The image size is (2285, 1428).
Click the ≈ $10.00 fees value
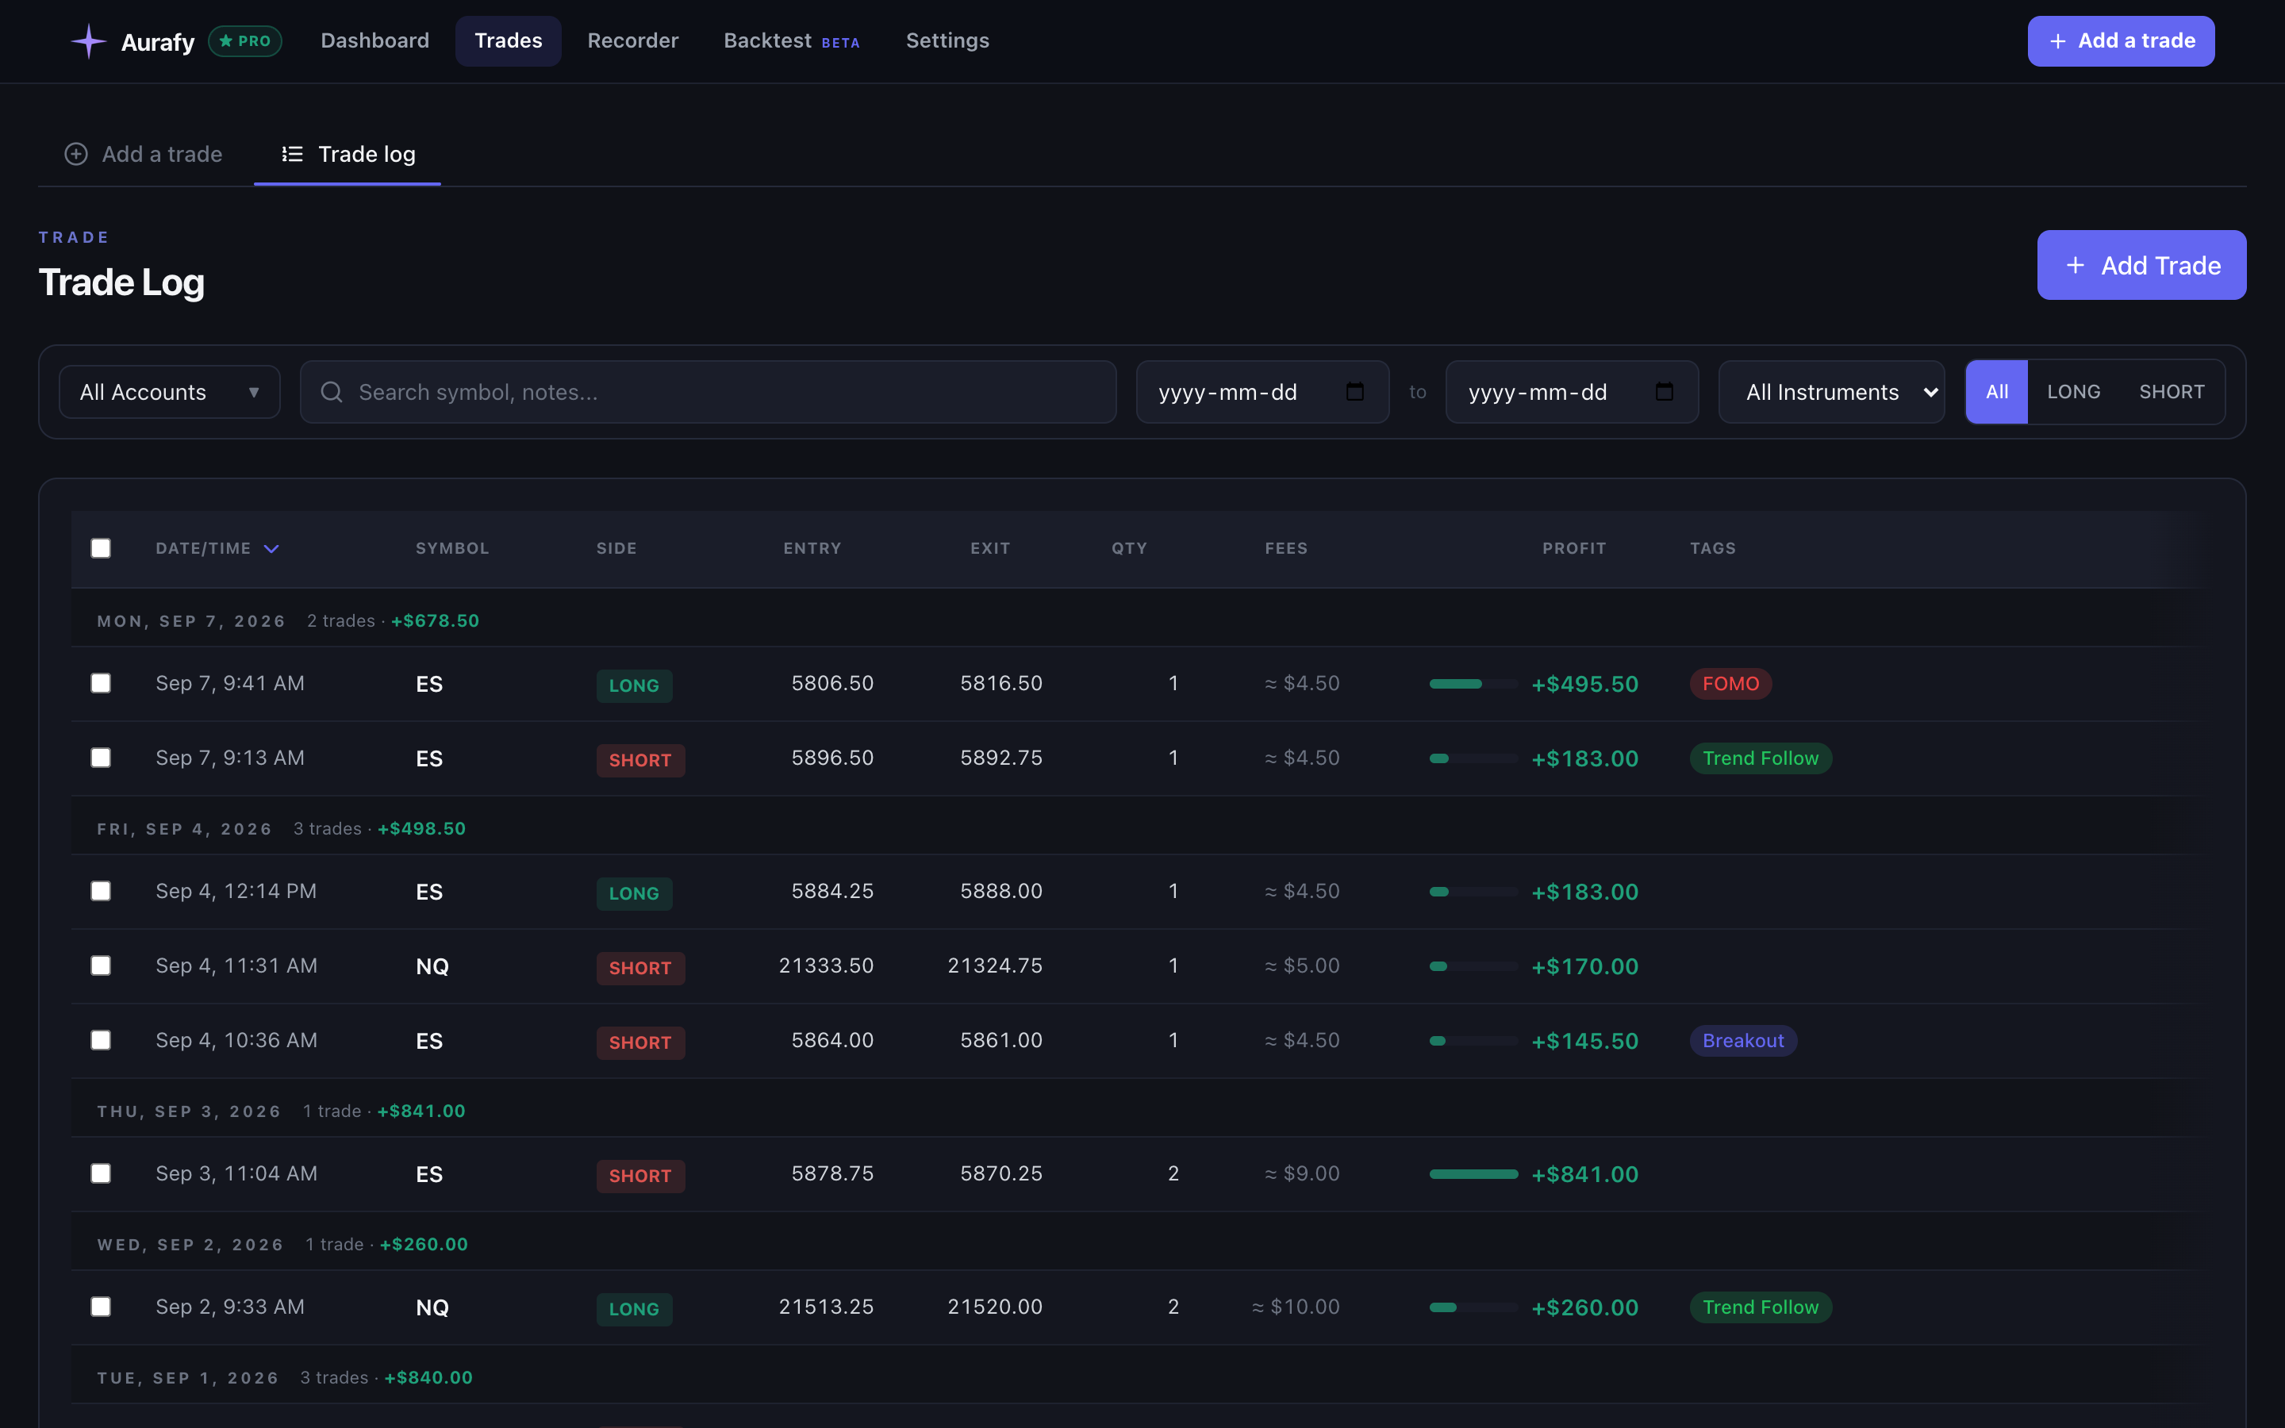(1296, 1307)
